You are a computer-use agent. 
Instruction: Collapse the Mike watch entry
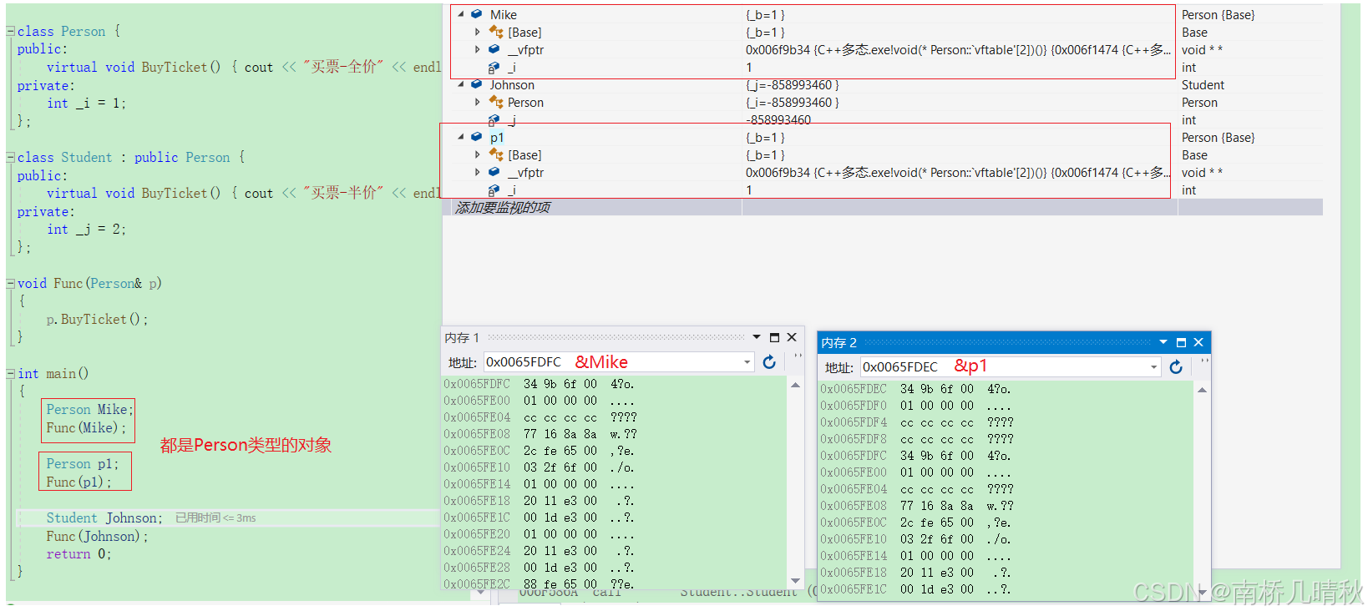(x=460, y=14)
